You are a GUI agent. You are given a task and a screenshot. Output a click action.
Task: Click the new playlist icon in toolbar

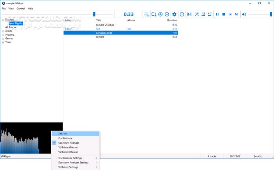click(x=146, y=14)
